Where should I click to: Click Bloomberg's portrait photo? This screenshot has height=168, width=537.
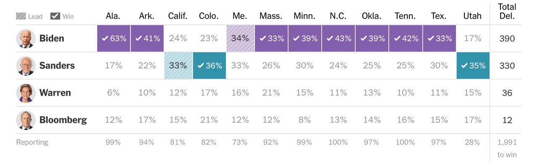click(x=25, y=120)
